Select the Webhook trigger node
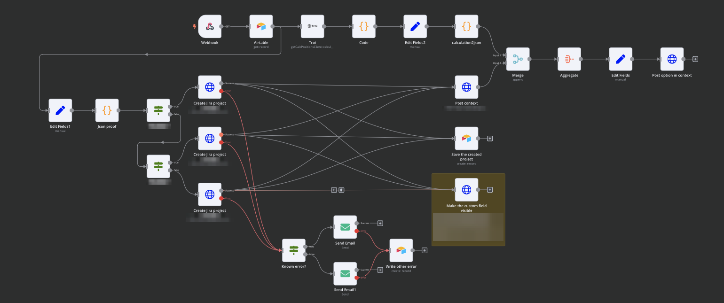724x303 pixels. [210, 27]
